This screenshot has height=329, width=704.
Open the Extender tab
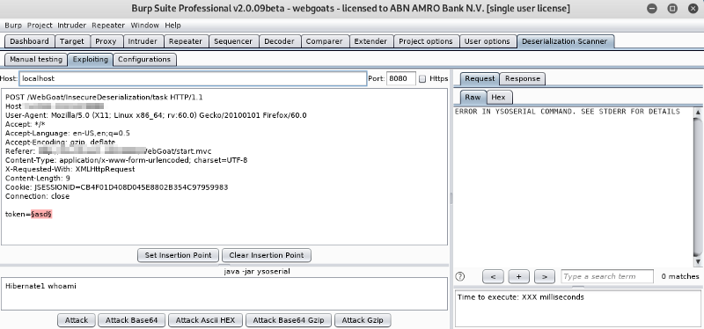pos(370,41)
